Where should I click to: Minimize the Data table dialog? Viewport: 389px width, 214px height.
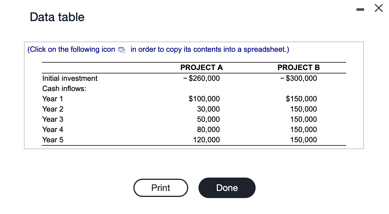[x=361, y=10]
